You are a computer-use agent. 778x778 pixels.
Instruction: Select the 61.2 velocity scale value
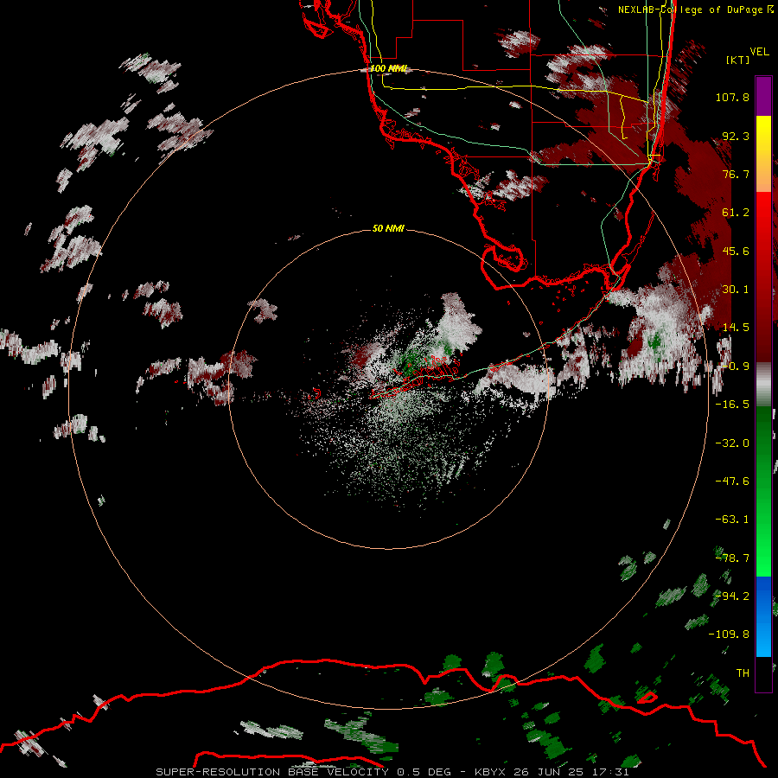[x=736, y=213]
